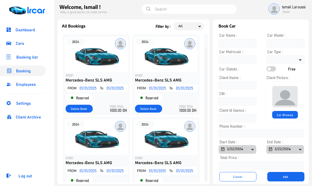
Task: Click the bookings list vertical scrollbar
Action: tap(206, 108)
